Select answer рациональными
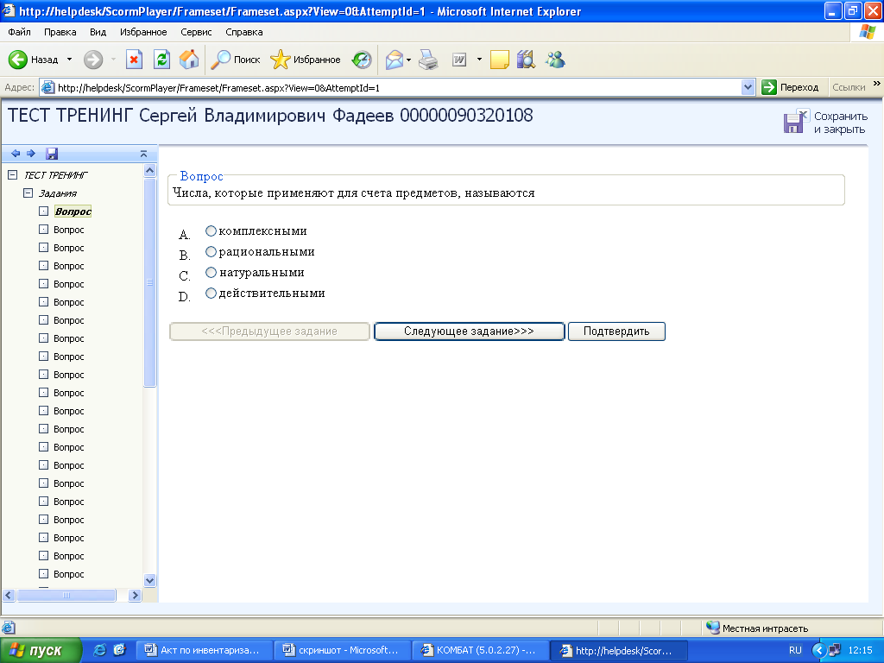 pyautogui.click(x=211, y=251)
